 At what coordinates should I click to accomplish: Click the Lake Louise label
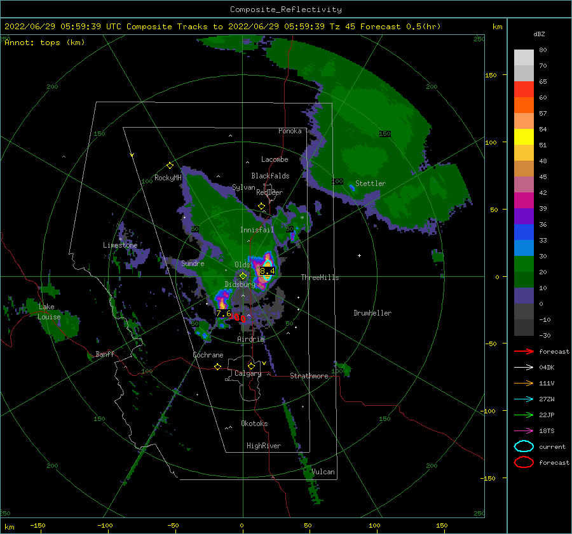click(49, 312)
